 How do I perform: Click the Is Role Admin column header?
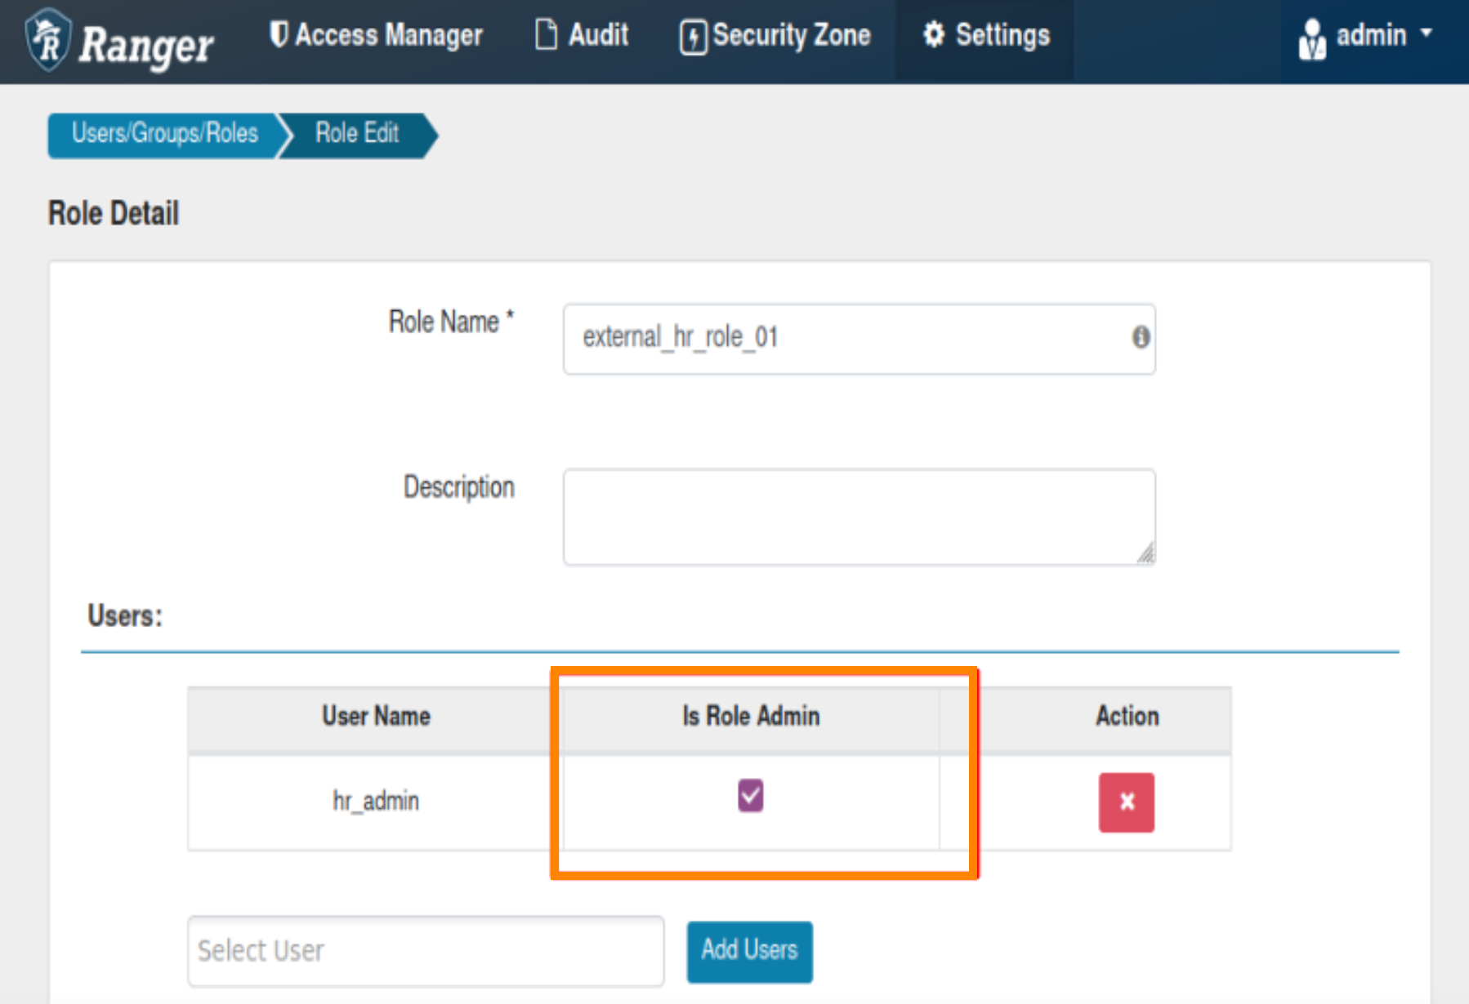point(751,717)
